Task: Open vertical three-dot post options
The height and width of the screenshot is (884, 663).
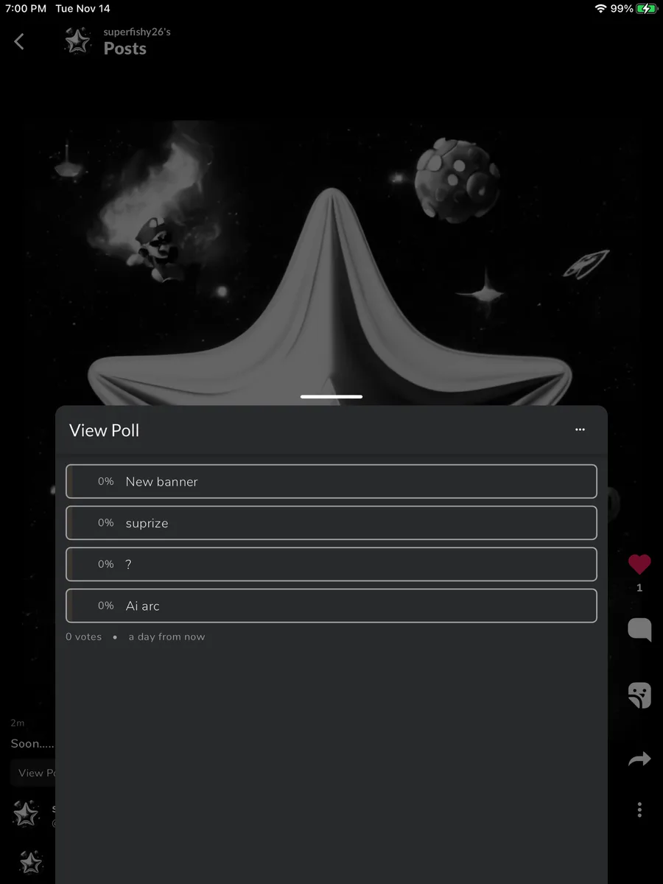Action: [639, 810]
